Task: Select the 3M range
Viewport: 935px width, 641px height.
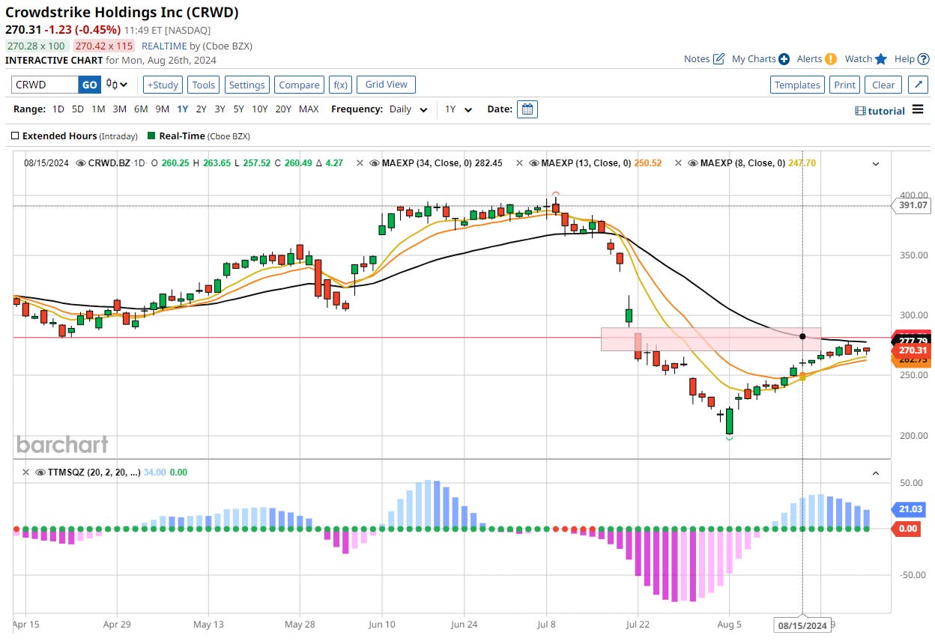Action: [119, 109]
